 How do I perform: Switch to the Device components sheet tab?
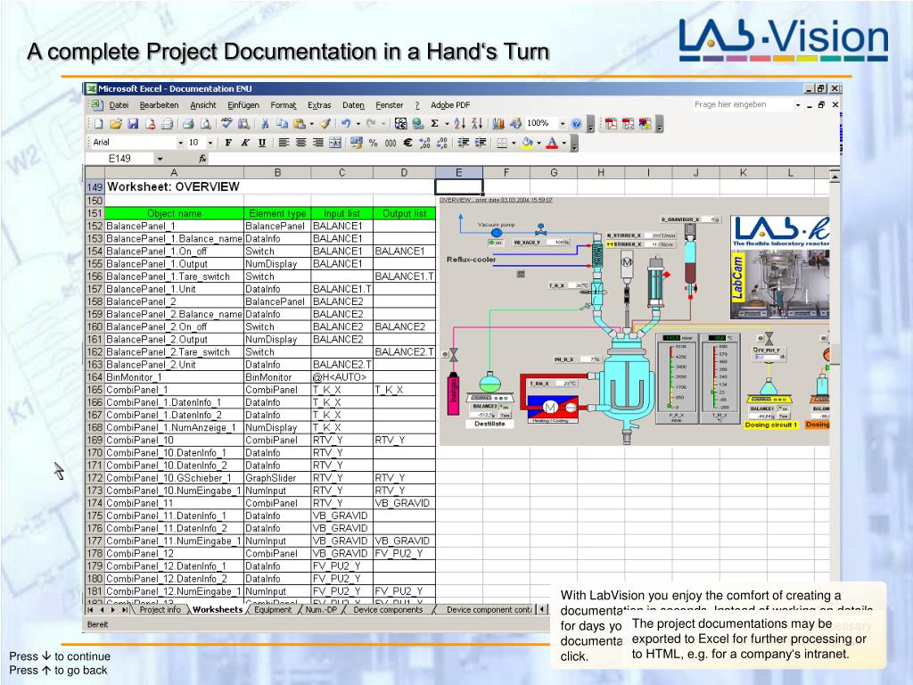[388, 610]
